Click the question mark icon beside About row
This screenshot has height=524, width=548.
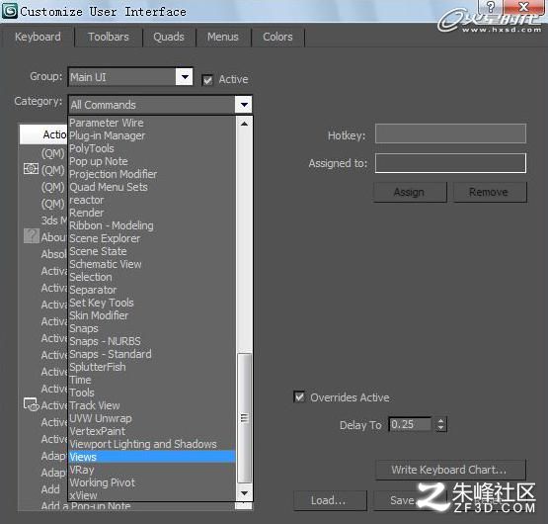(x=32, y=236)
